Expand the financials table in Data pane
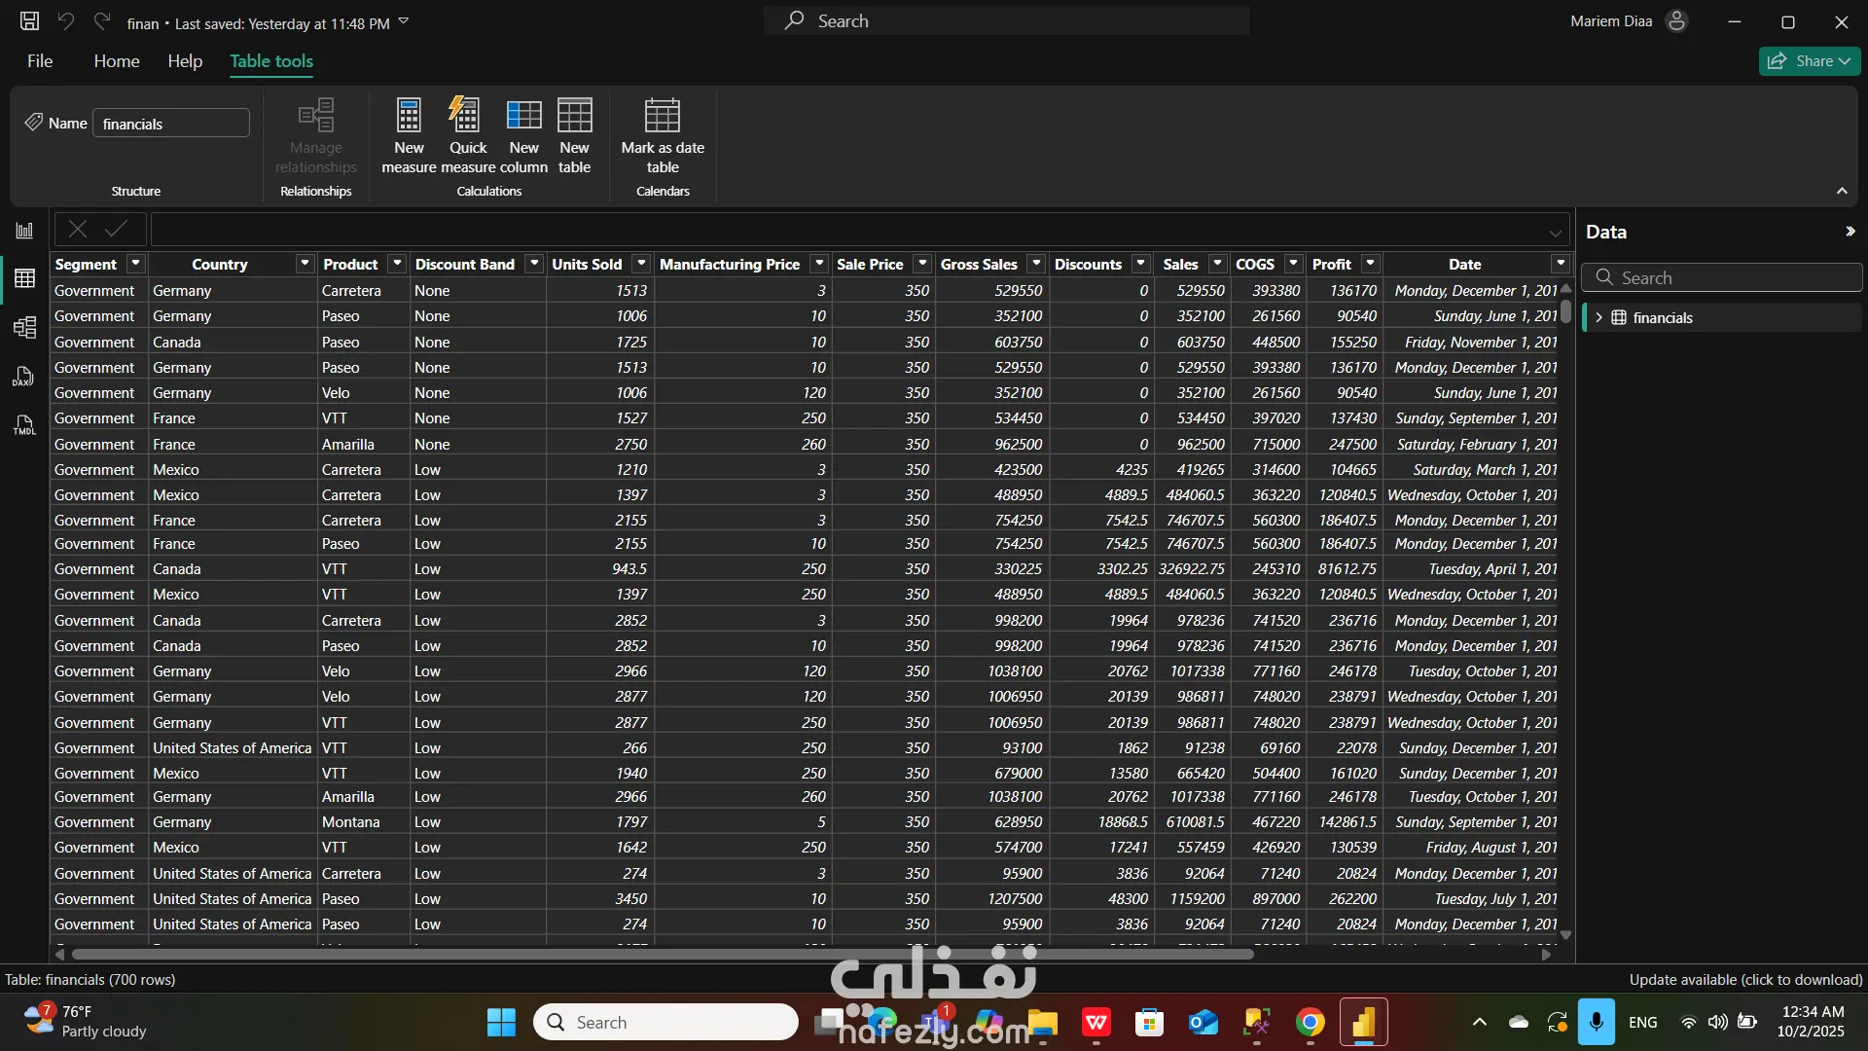The width and height of the screenshot is (1868, 1051). click(x=1599, y=318)
